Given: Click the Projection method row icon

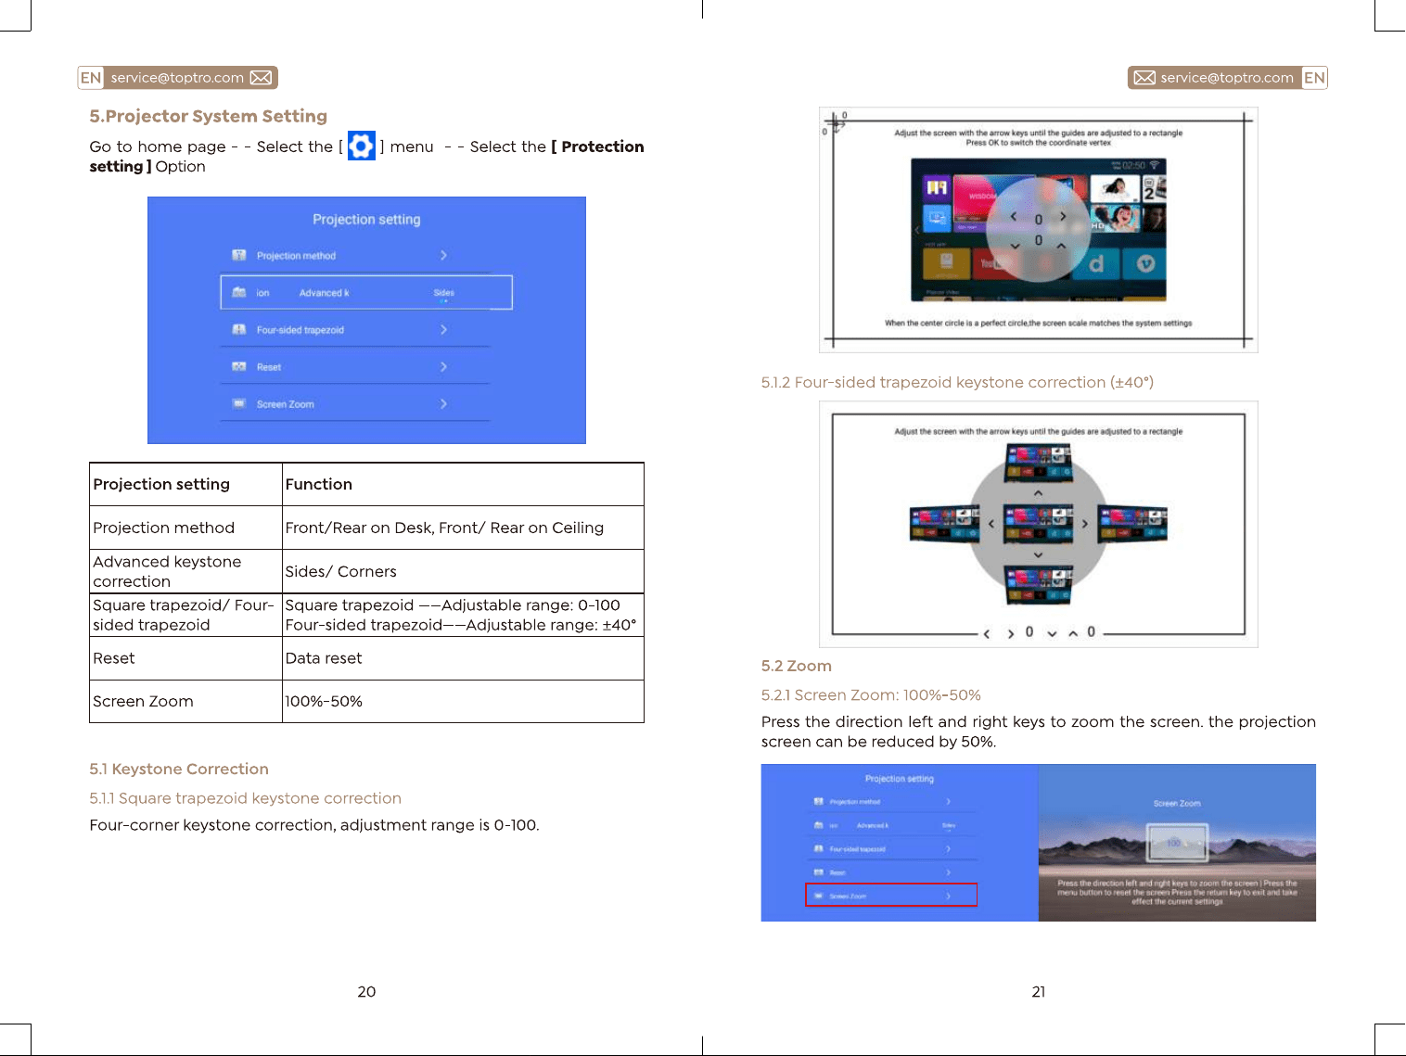Looking at the screenshot, I should tap(239, 255).
